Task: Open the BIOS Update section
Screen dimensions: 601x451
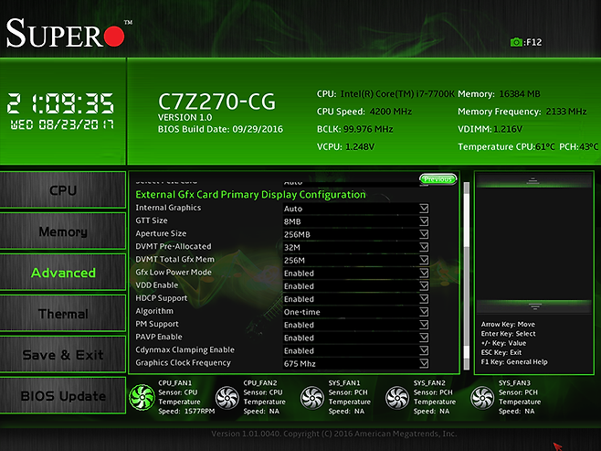Action: pos(63,396)
